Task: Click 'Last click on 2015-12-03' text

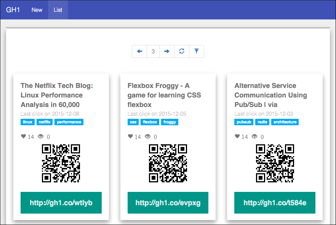Action: click(x=264, y=114)
